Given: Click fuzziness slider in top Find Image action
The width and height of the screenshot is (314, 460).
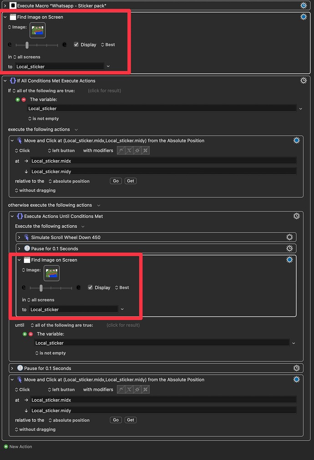Looking at the screenshot, I should point(37,45).
